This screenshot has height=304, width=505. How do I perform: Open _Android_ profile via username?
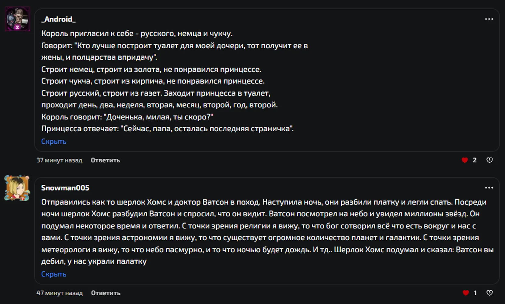tap(58, 19)
